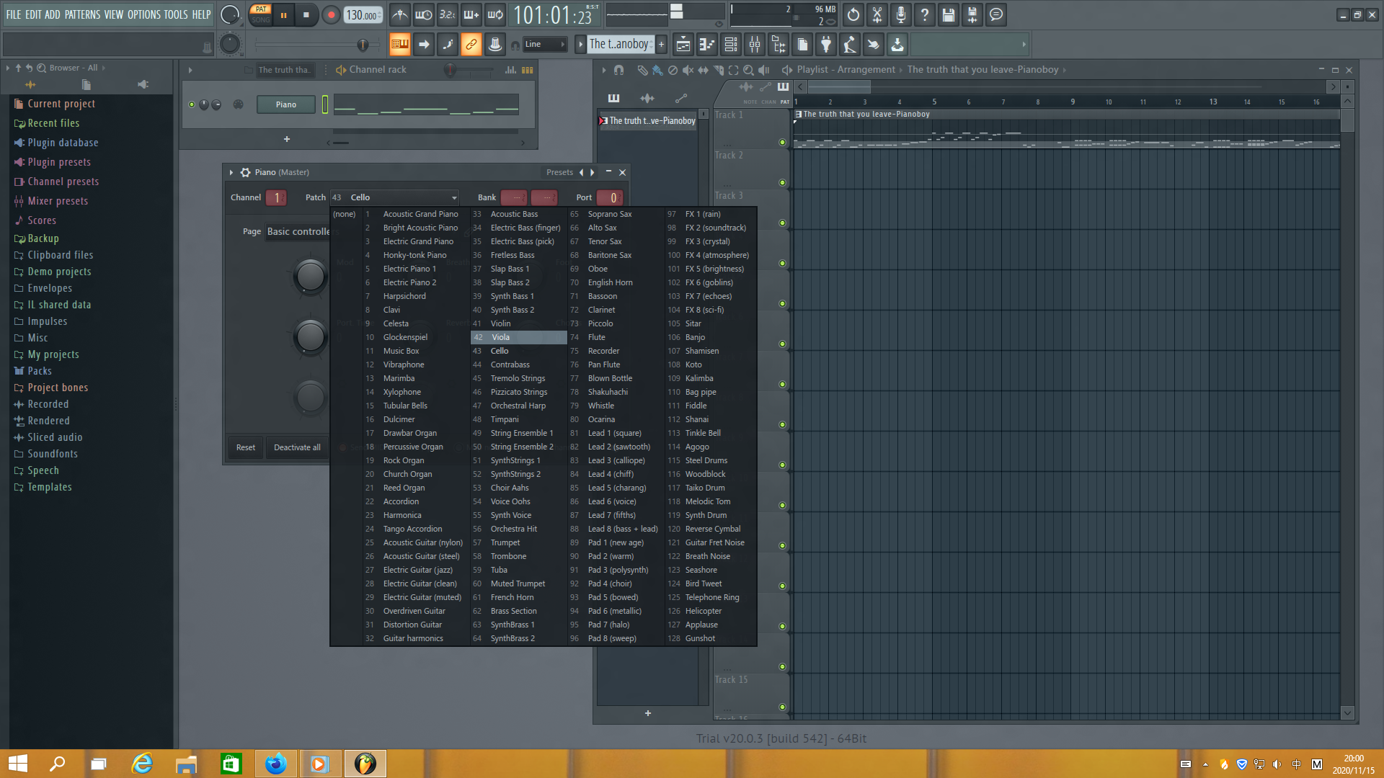Open the OPTIONS menu

pyautogui.click(x=144, y=14)
